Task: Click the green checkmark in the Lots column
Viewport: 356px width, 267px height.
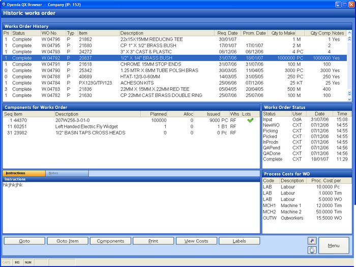Action: [x=250, y=120]
